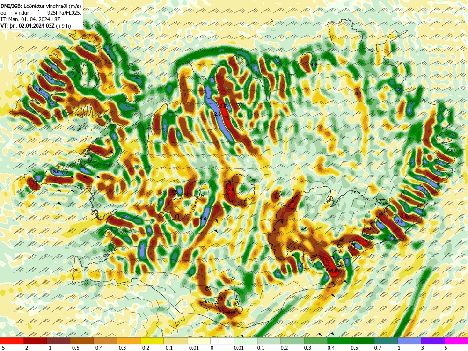Click the '-3.8' minimum value on the map
468x351 pixels.
coord(223,106)
